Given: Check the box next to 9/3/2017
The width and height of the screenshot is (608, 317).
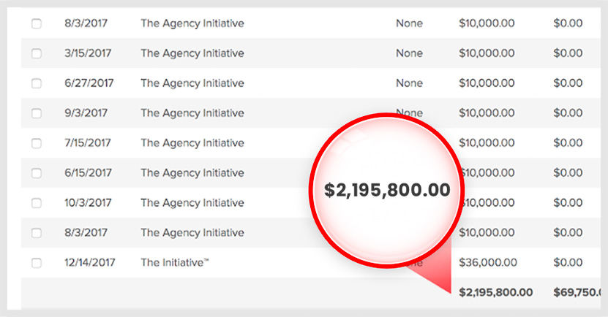Looking at the screenshot, I should pyautogui.click(x=37, y=113).
